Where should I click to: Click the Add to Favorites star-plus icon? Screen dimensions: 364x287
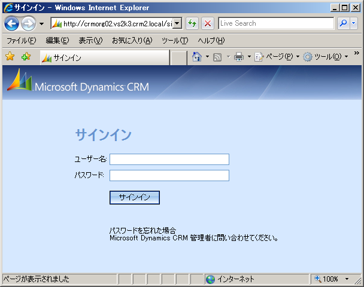point(26,56)
